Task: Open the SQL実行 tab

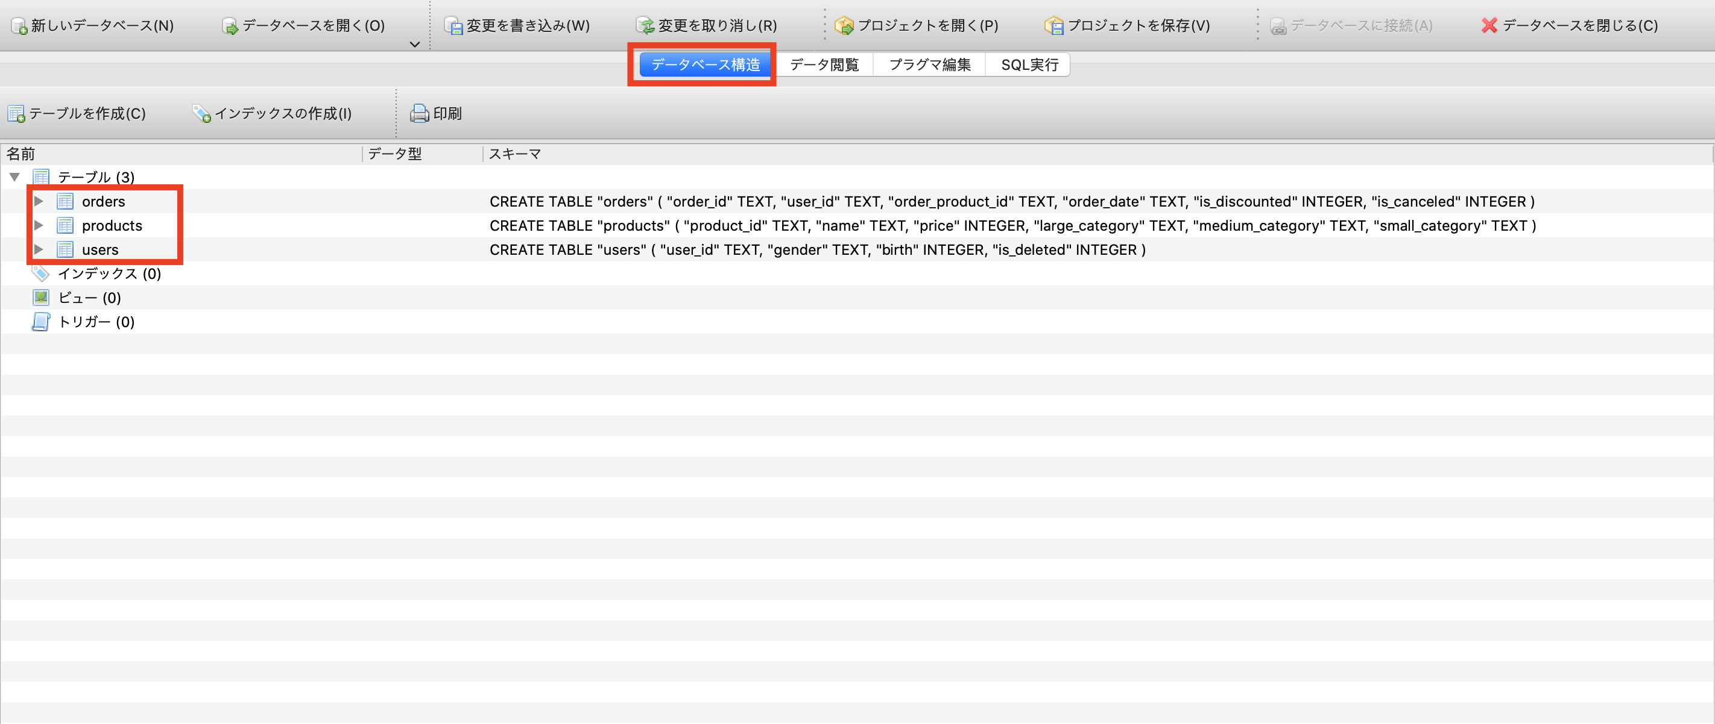Action: [1029, 64]
